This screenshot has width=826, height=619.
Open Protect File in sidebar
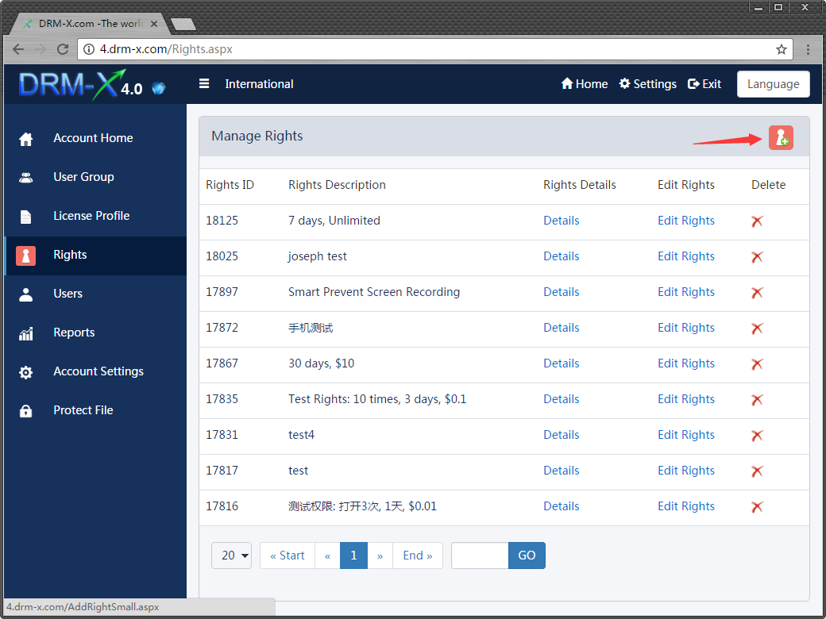point(95,410)
